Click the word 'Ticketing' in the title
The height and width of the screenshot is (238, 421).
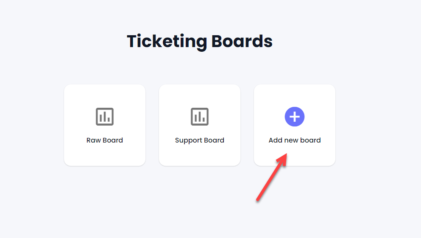[x=167, y=42]
